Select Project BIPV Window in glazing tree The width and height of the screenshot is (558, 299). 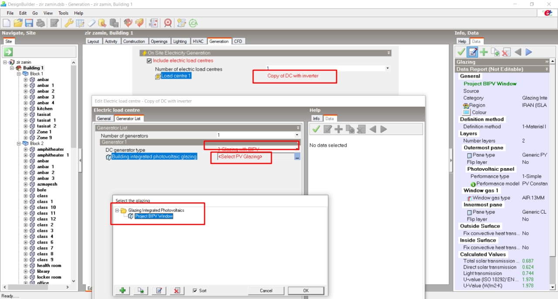point(154,216)
